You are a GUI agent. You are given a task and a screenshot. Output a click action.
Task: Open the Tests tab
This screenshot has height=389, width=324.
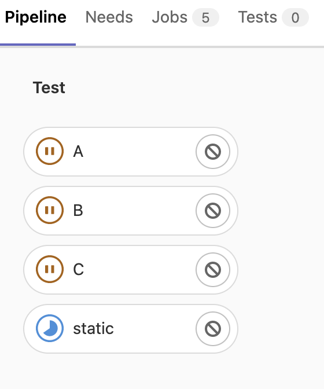pos(273,17)
